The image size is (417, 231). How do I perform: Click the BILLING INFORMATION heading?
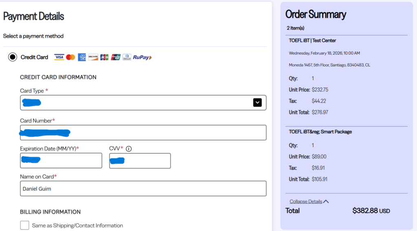point(50,212)
